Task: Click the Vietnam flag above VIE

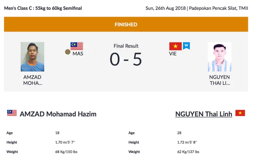Action: click(x=176, y=46)
